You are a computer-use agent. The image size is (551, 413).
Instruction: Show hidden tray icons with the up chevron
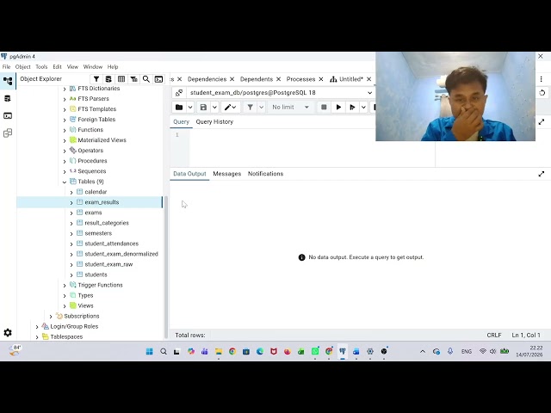click(x=423, y=352)
